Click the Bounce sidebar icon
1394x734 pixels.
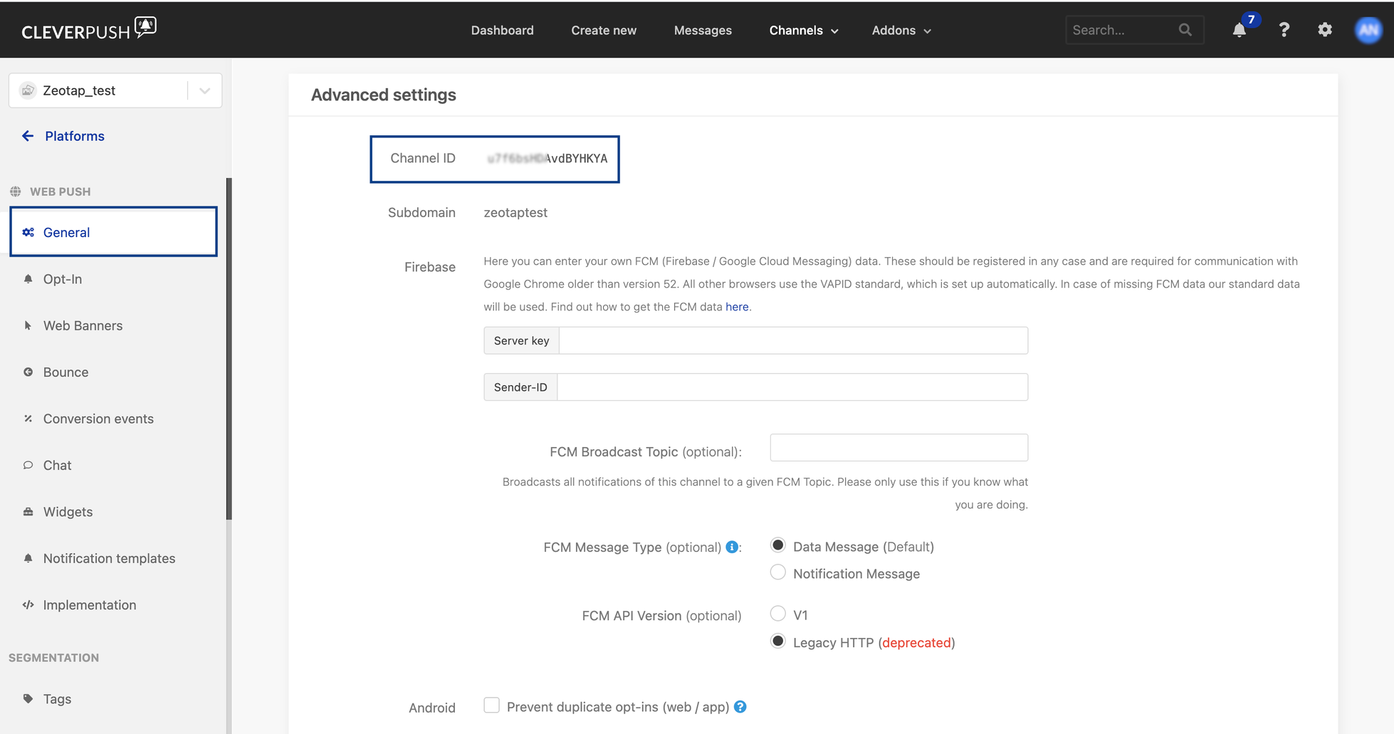[x=28, y=372]
